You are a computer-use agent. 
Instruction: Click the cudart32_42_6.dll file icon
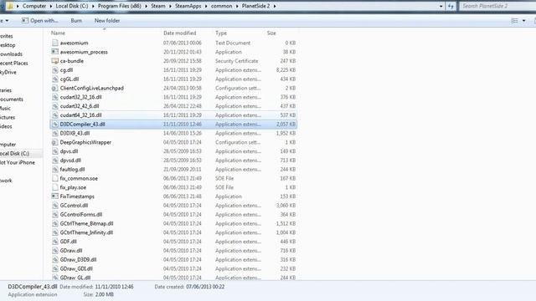pyautogui.click(x=54, y=106)
